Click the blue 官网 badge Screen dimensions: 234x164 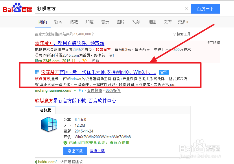click(164, 72)
